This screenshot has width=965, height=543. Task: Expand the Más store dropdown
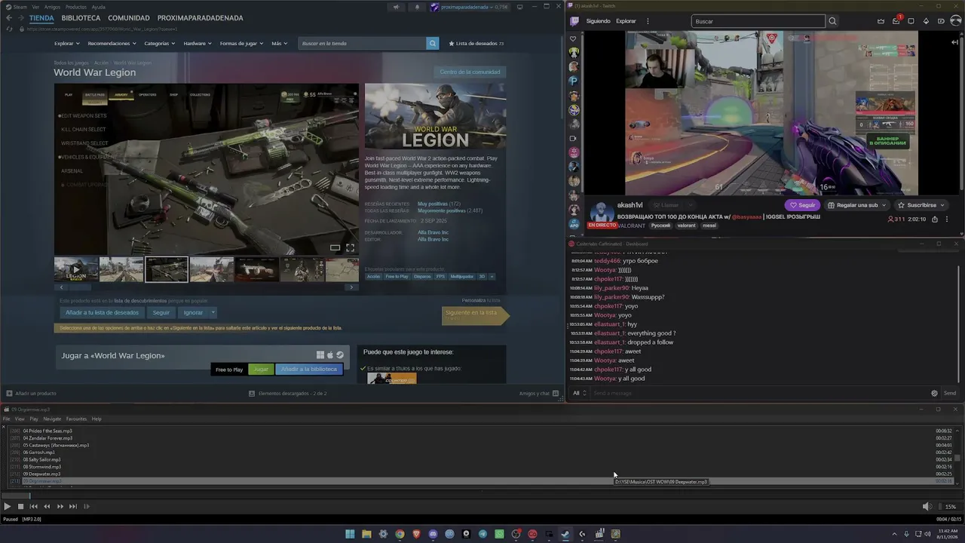(x=279, y=44)
